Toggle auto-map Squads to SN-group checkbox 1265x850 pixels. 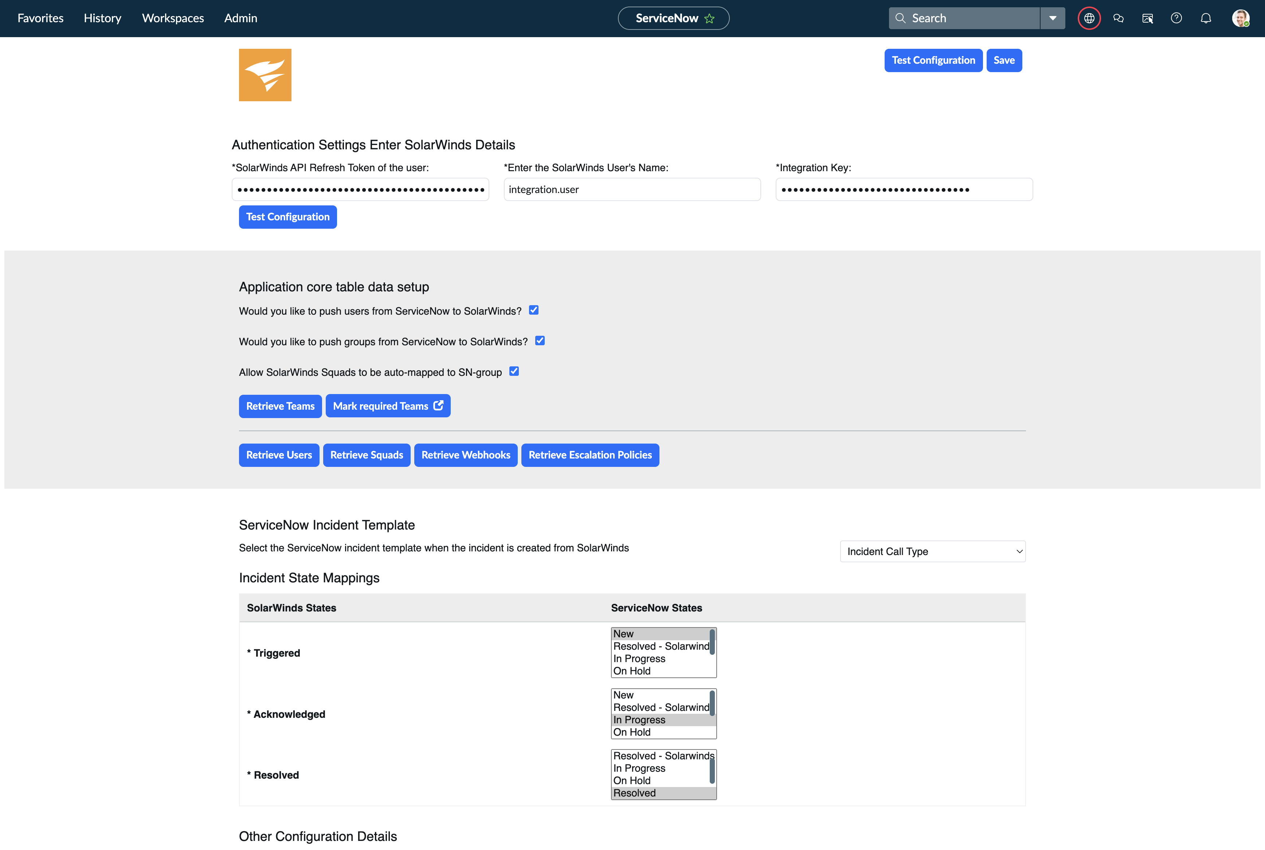tap(514, 371)
